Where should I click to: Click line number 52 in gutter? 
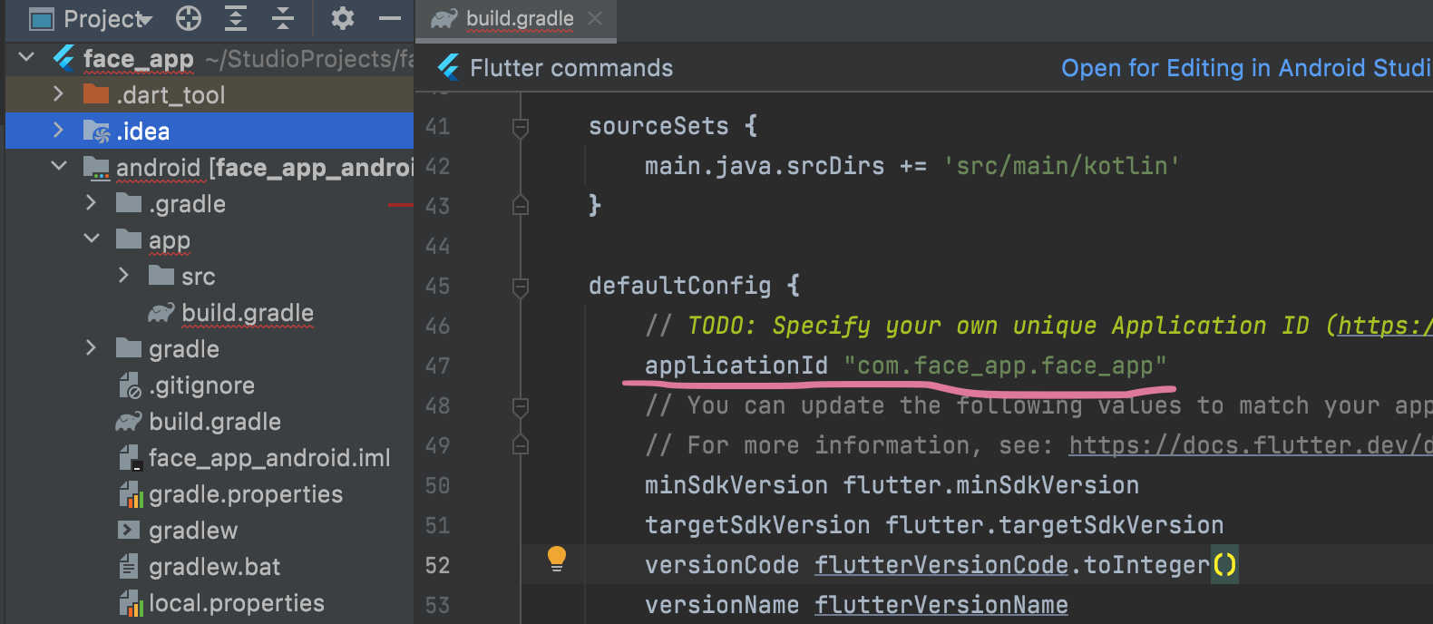pos(437,565)
